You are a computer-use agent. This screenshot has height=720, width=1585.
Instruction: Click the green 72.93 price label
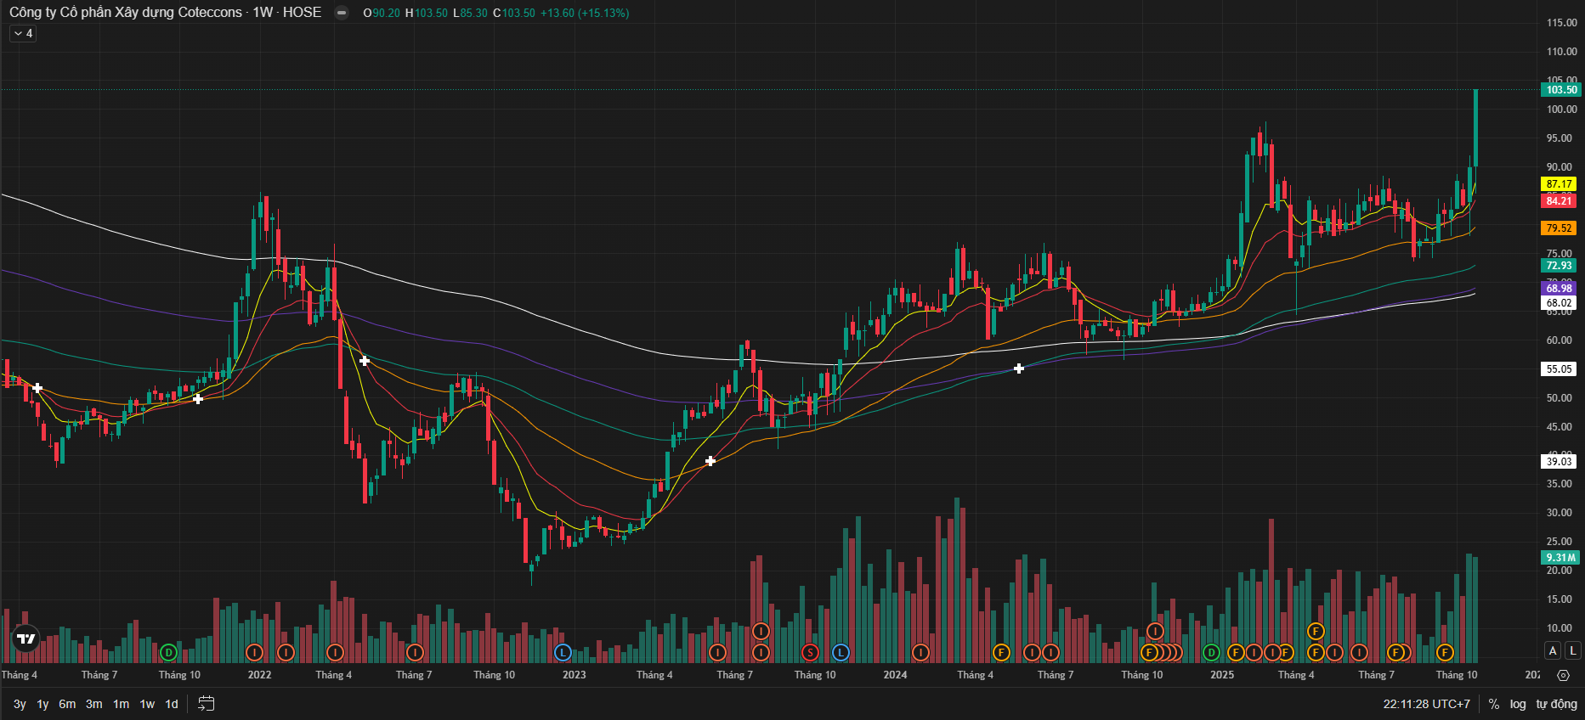click(1559, 266)
